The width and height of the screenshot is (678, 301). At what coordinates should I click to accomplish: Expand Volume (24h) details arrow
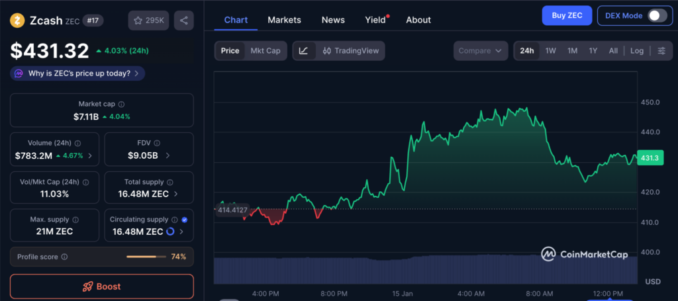point(90,156)
